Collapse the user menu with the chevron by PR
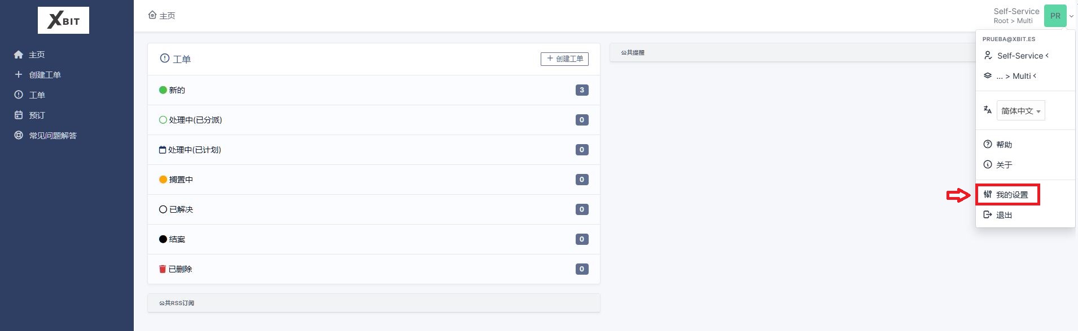This screenshot has width=1078, height=331. (x=1071, y=16)
